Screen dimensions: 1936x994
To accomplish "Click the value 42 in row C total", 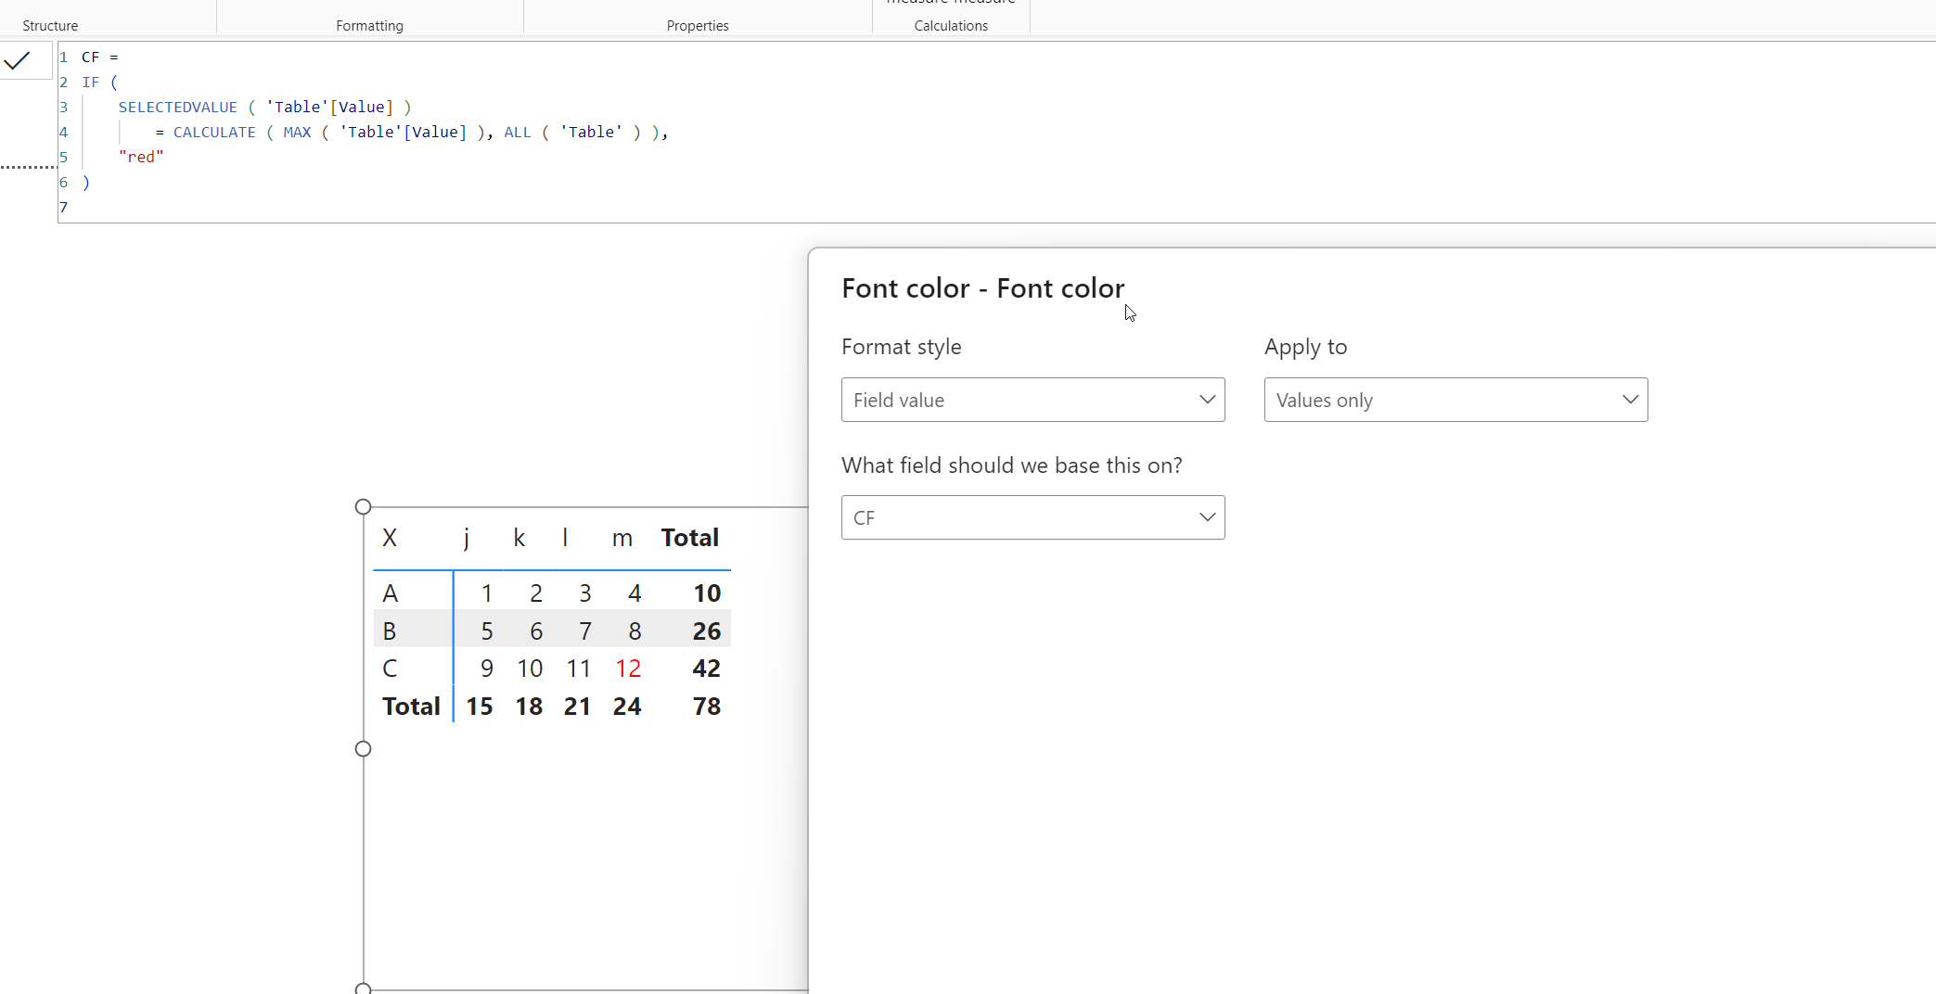I will coord(707,669).
